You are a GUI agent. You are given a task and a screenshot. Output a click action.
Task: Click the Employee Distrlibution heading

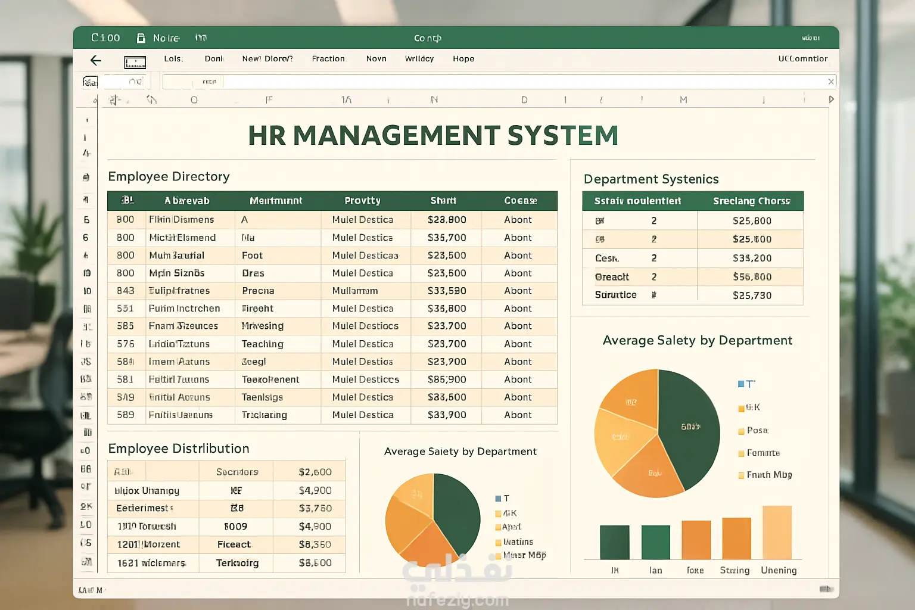click(x=179, y=449)
